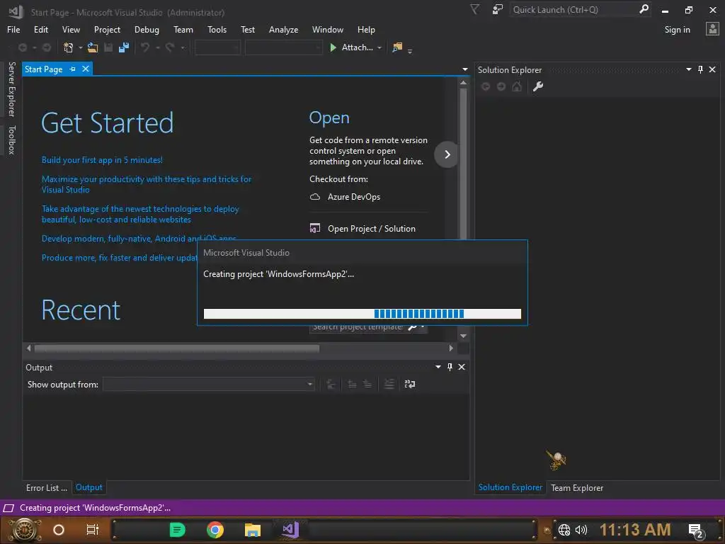This screenshot has height=544, width=725.
Task: Click the Undo toolbar icon
Action: tap(145, 47)
